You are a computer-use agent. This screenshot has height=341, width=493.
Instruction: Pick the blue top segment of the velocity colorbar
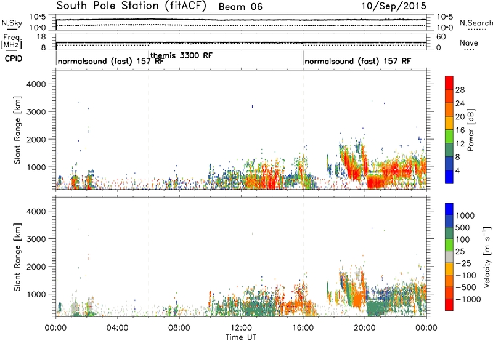coord(449,209)
